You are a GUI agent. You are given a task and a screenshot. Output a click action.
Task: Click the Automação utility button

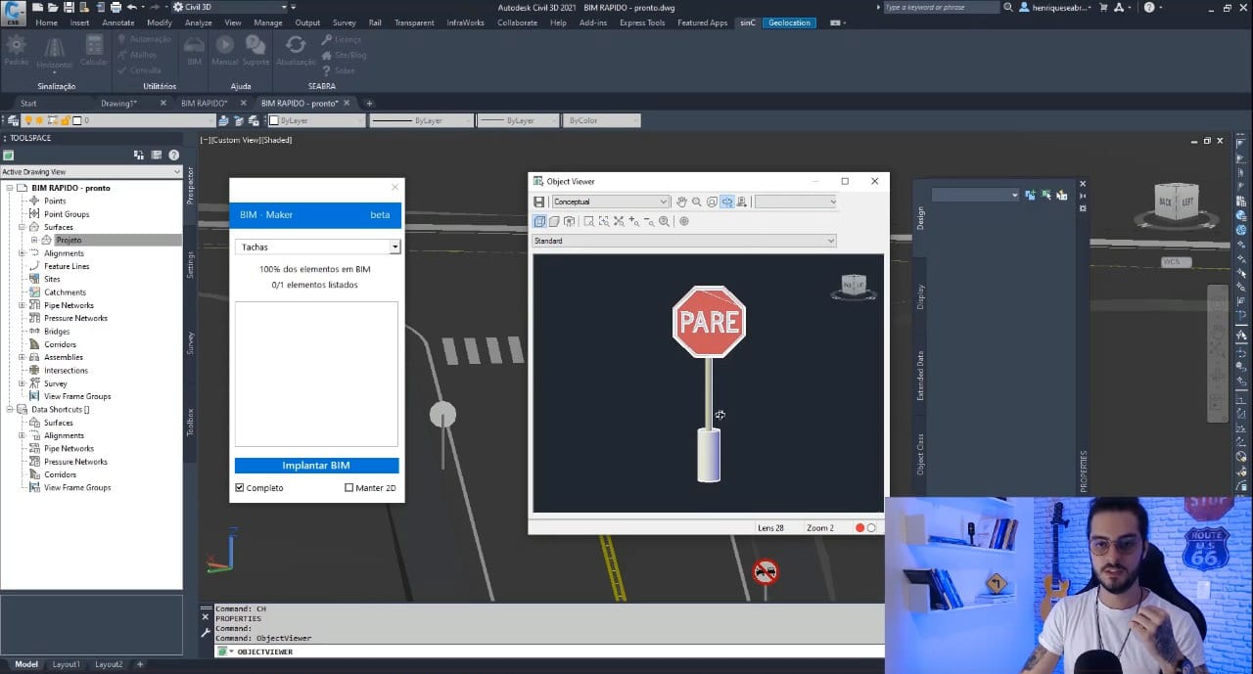pyautogui.click(x=143, y=39)
